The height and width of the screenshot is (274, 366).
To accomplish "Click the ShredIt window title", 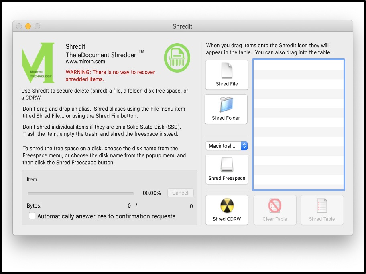I will [x=183, y=26].
